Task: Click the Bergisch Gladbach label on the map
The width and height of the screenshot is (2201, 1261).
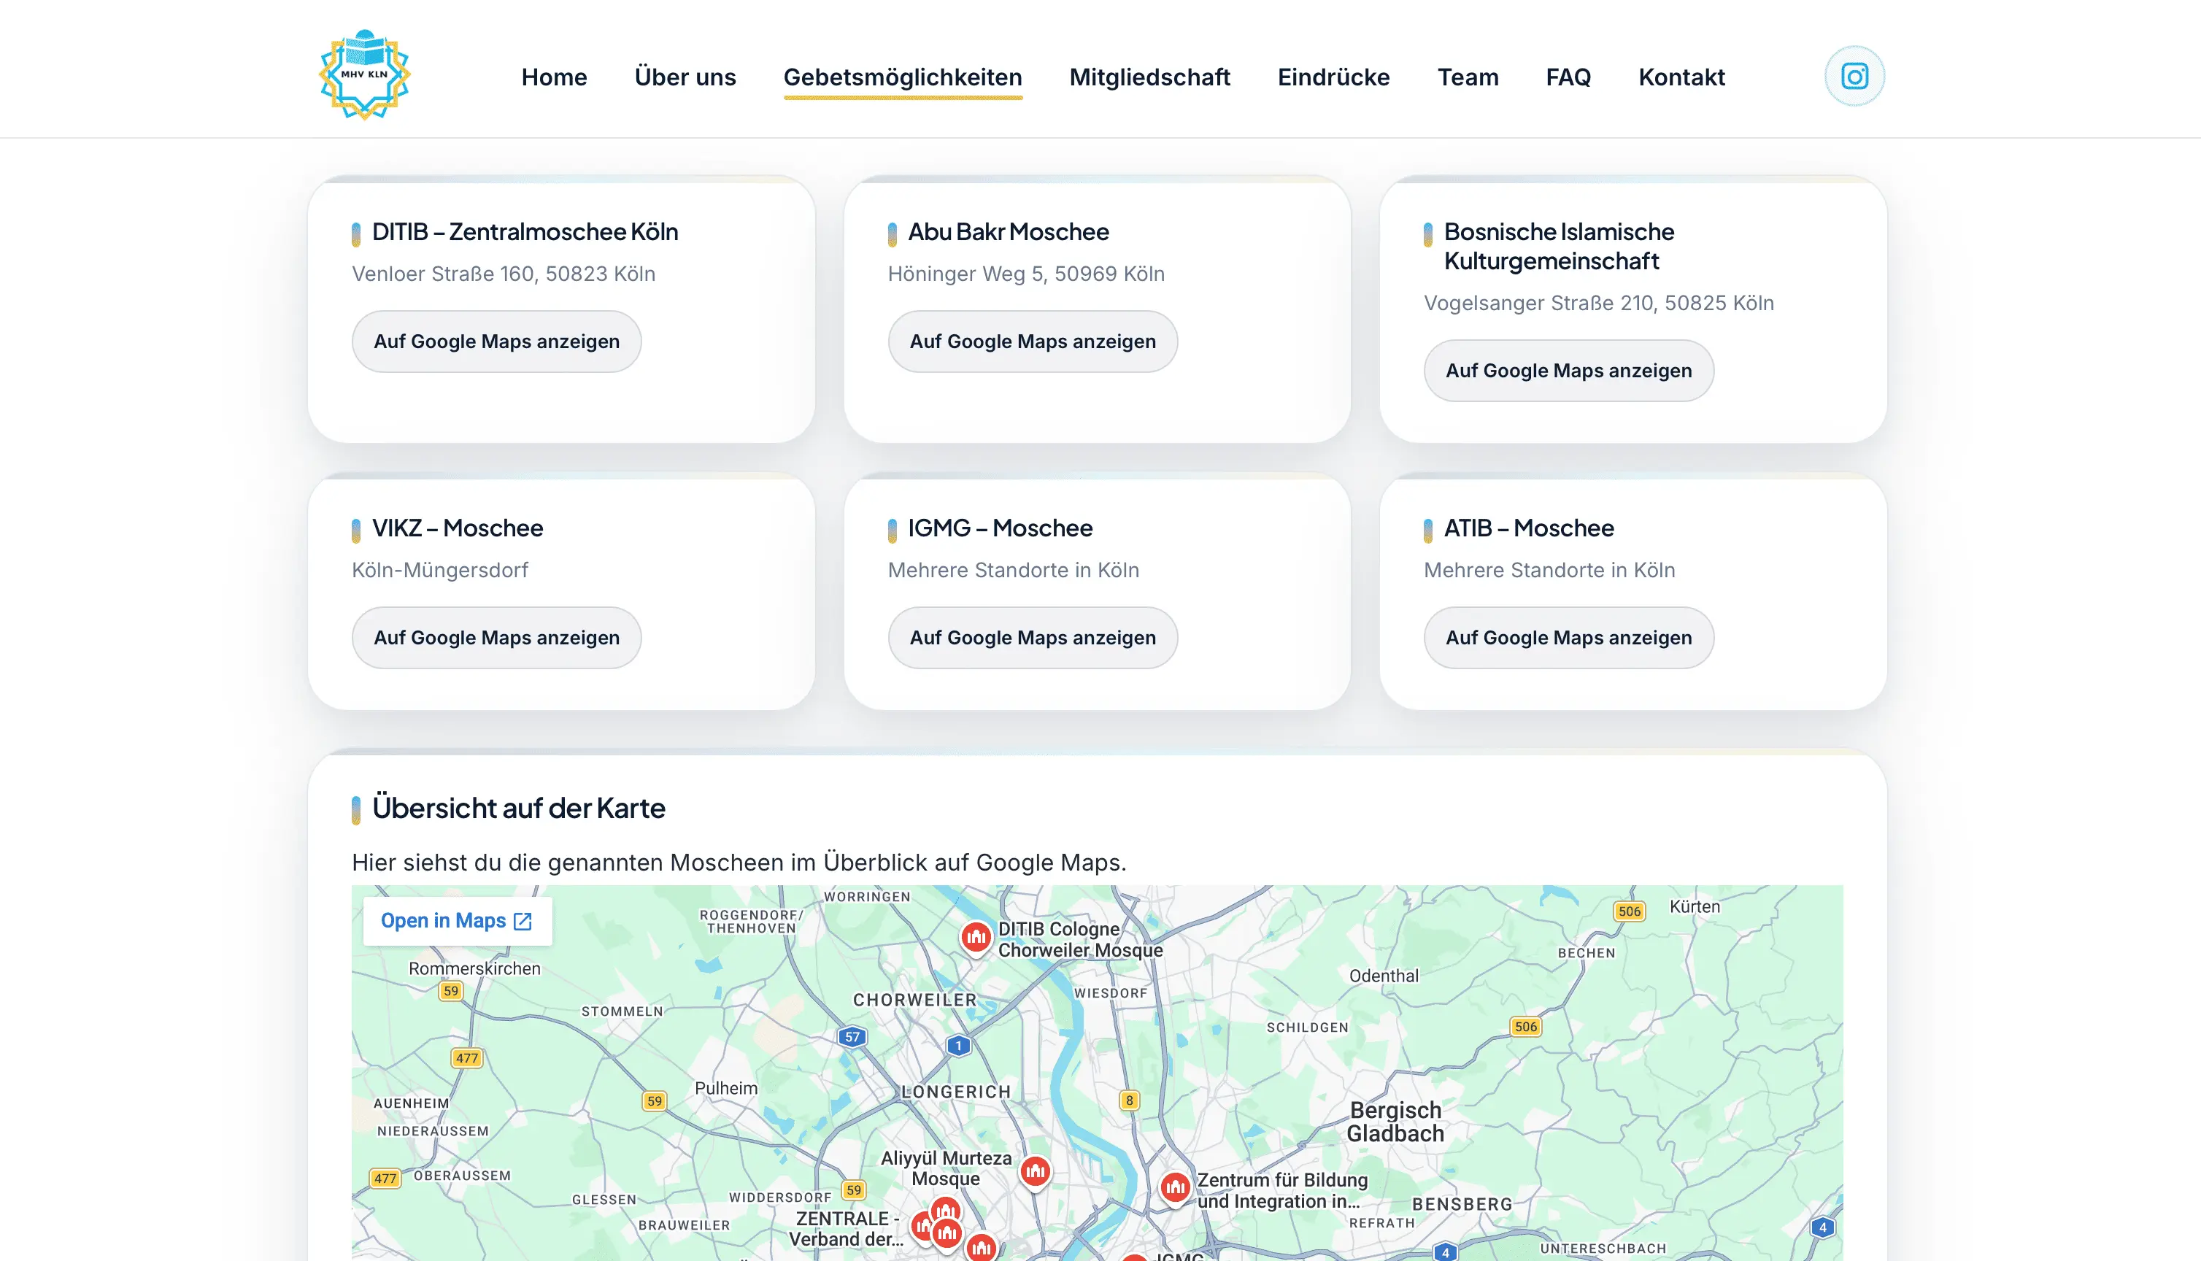Action: click(1395, 1122)
